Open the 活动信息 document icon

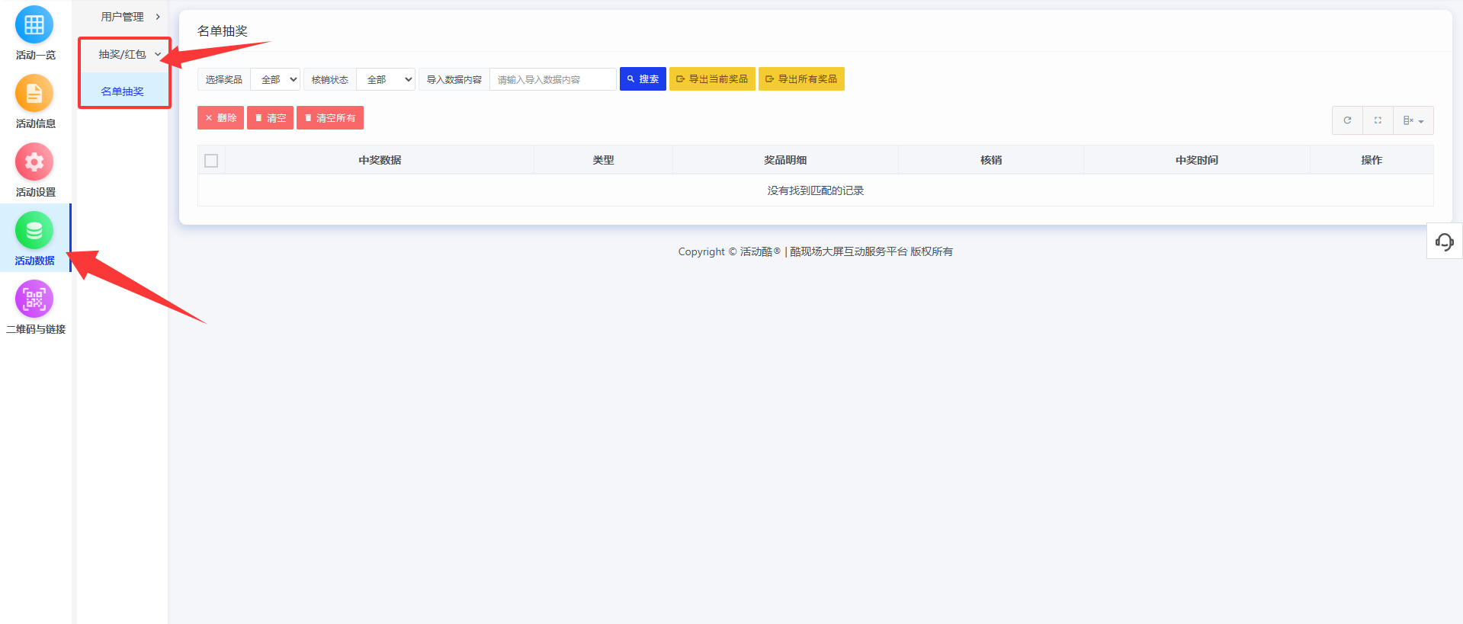(34, 94)
